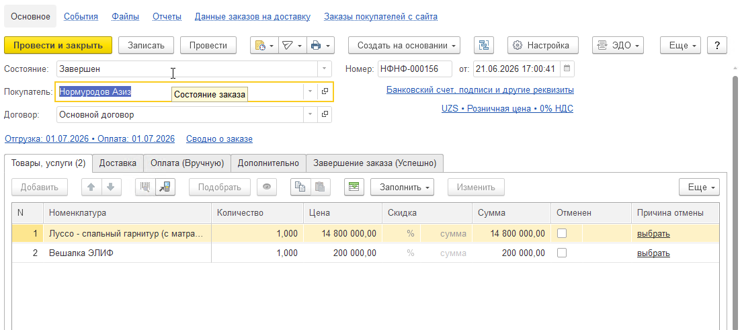Expand the Покупатель dropdown arrow

[310, 91]
